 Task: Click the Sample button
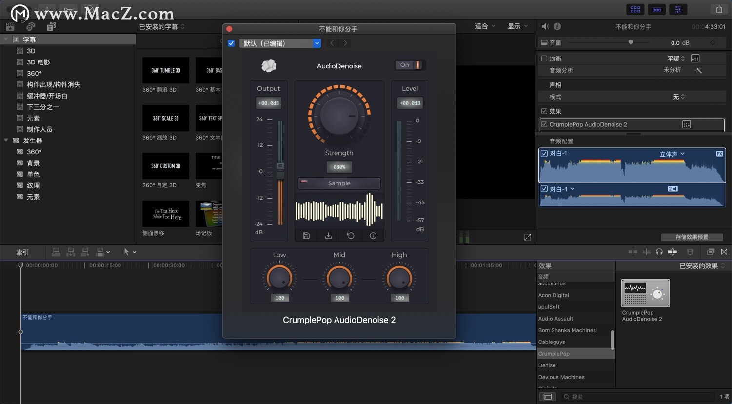click(339, 183)
